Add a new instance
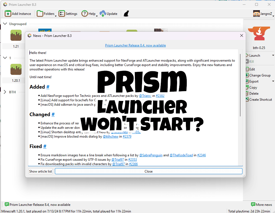This screenshot has height=213, width=275. point(18,13)
